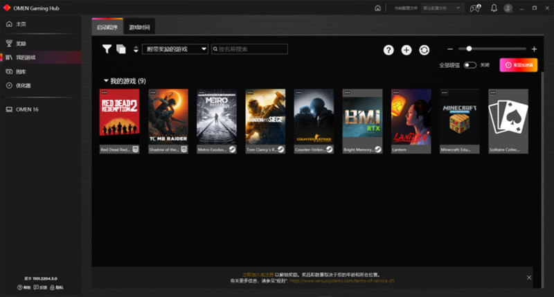This screenshot has width=554, height=297.
Task: Select Solitaire Collection cover
Action: click(x=508, y=117)
